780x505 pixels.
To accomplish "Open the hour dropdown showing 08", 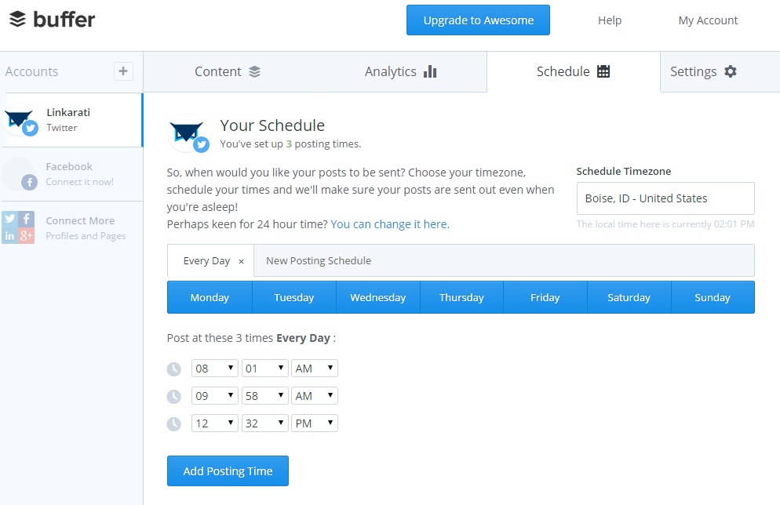I will 214,368.
